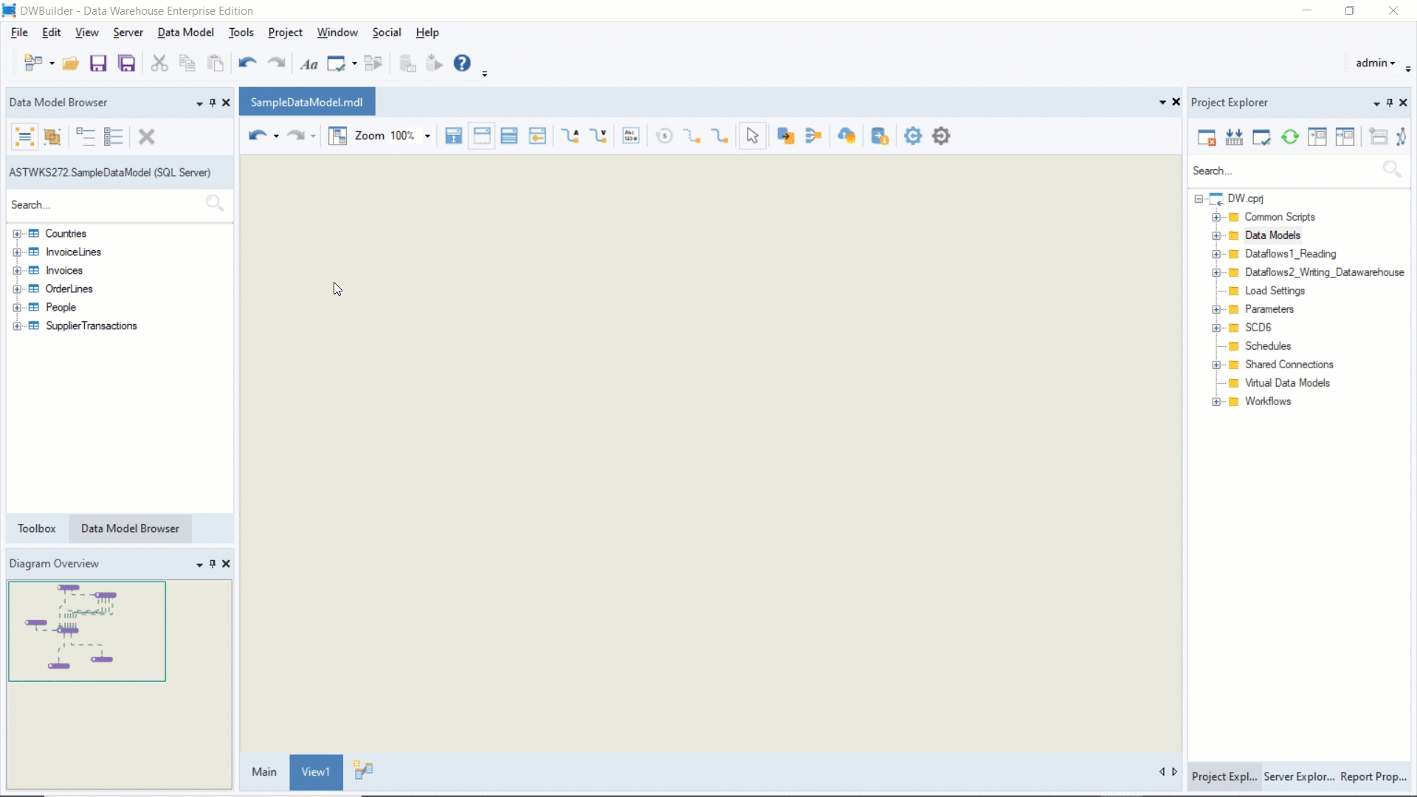Click the Save icon in main toolbar

98,63
